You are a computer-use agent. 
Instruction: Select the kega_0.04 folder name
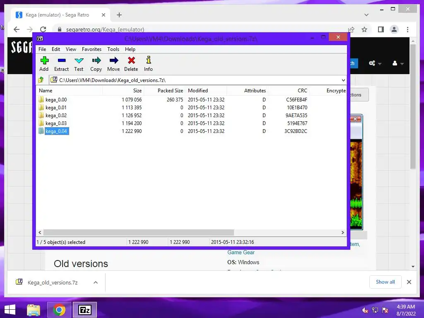[x=56, y=131]
